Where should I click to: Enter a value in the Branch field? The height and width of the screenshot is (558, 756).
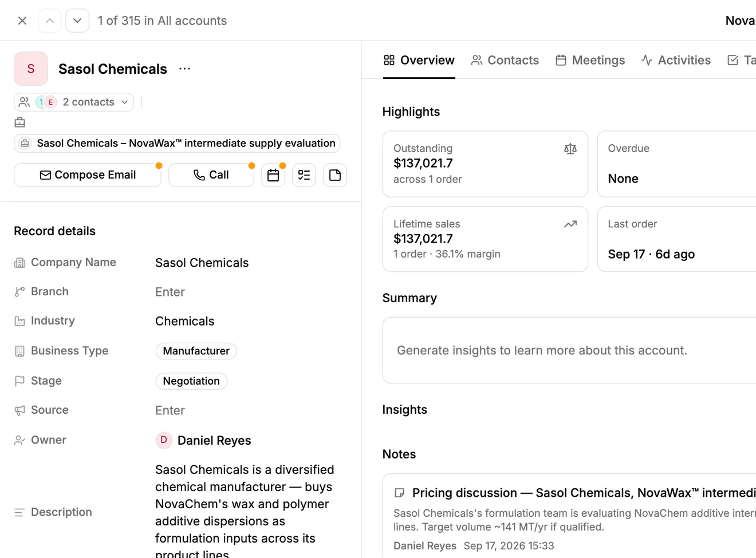tap(170, 292)
